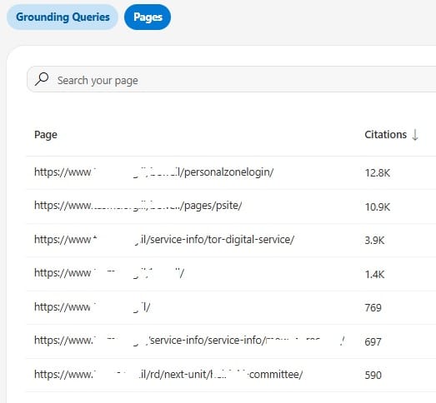Select the Pages tab
The image size is (436, 403).
[x=148, y=17]
